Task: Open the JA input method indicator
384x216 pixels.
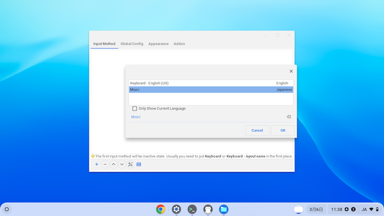Action: 364,209
